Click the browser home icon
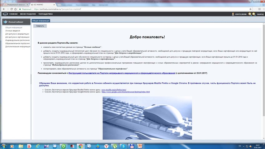Screen dimensions: 265x149 pos(15,9)
